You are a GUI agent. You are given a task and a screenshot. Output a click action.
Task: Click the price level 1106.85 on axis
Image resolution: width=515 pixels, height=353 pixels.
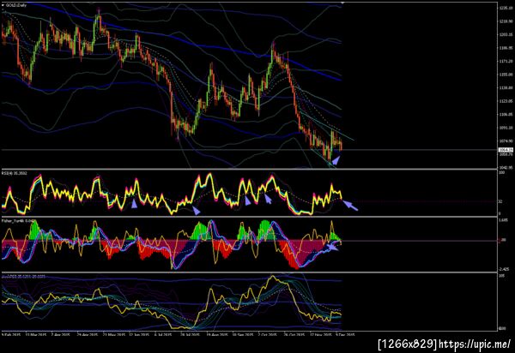coord(506,115)
